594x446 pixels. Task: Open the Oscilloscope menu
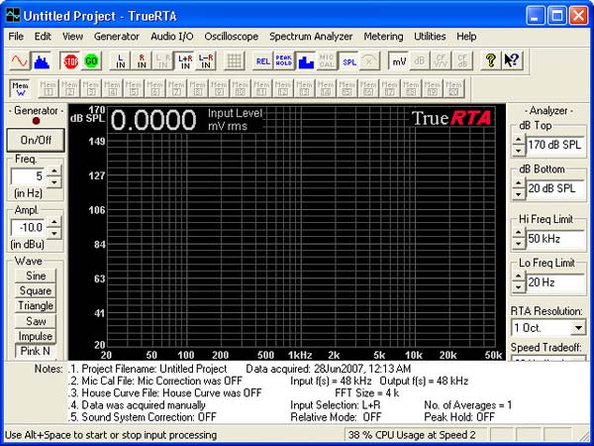[x=232, y=37]
